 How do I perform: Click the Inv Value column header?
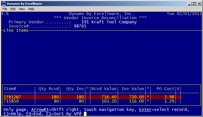click(x=133, y=89)
